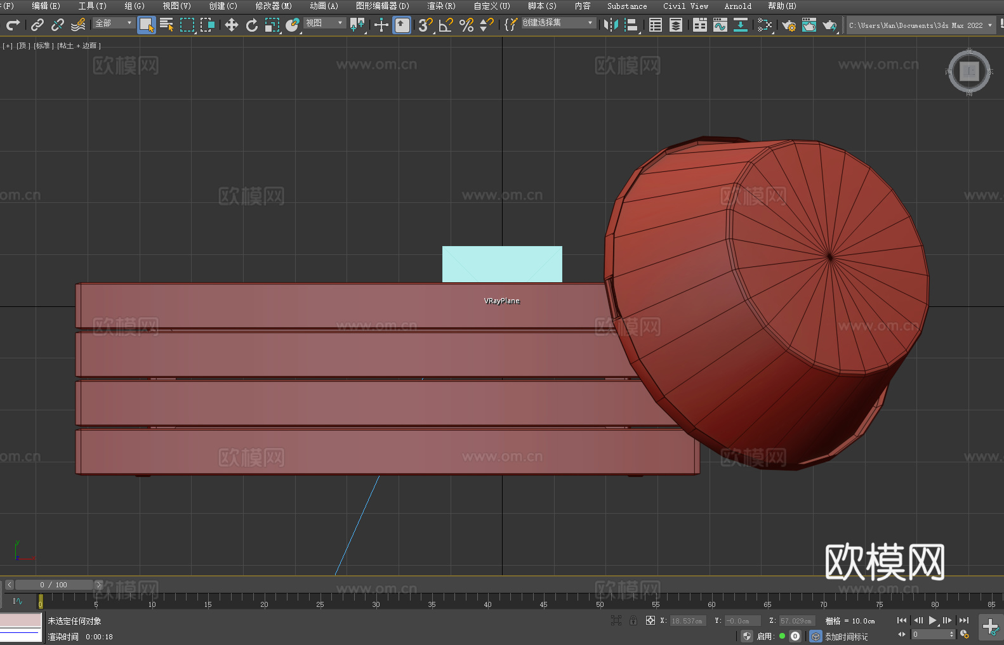
Task: Open the Substance menu
Action: 627,6
